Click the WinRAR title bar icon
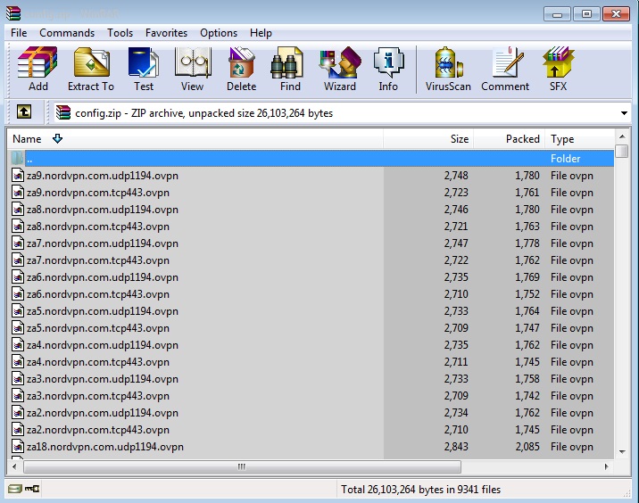Viewport: 639px width, 503px height. (x=13, y=12)
